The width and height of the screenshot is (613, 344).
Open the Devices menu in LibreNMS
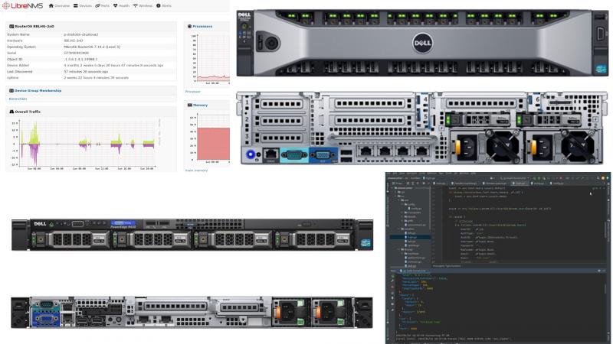[83, 6]
